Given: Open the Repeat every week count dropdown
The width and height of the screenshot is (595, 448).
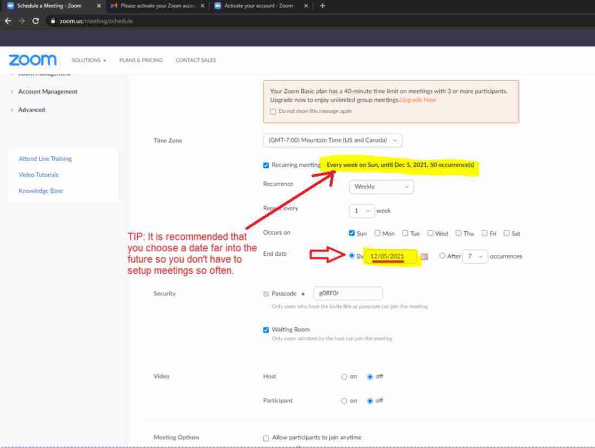Looking at the screenshot, I should pyautogui.click(x=361, y=211).
